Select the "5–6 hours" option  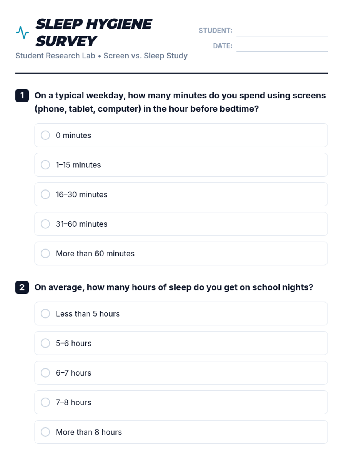[45, 343]
